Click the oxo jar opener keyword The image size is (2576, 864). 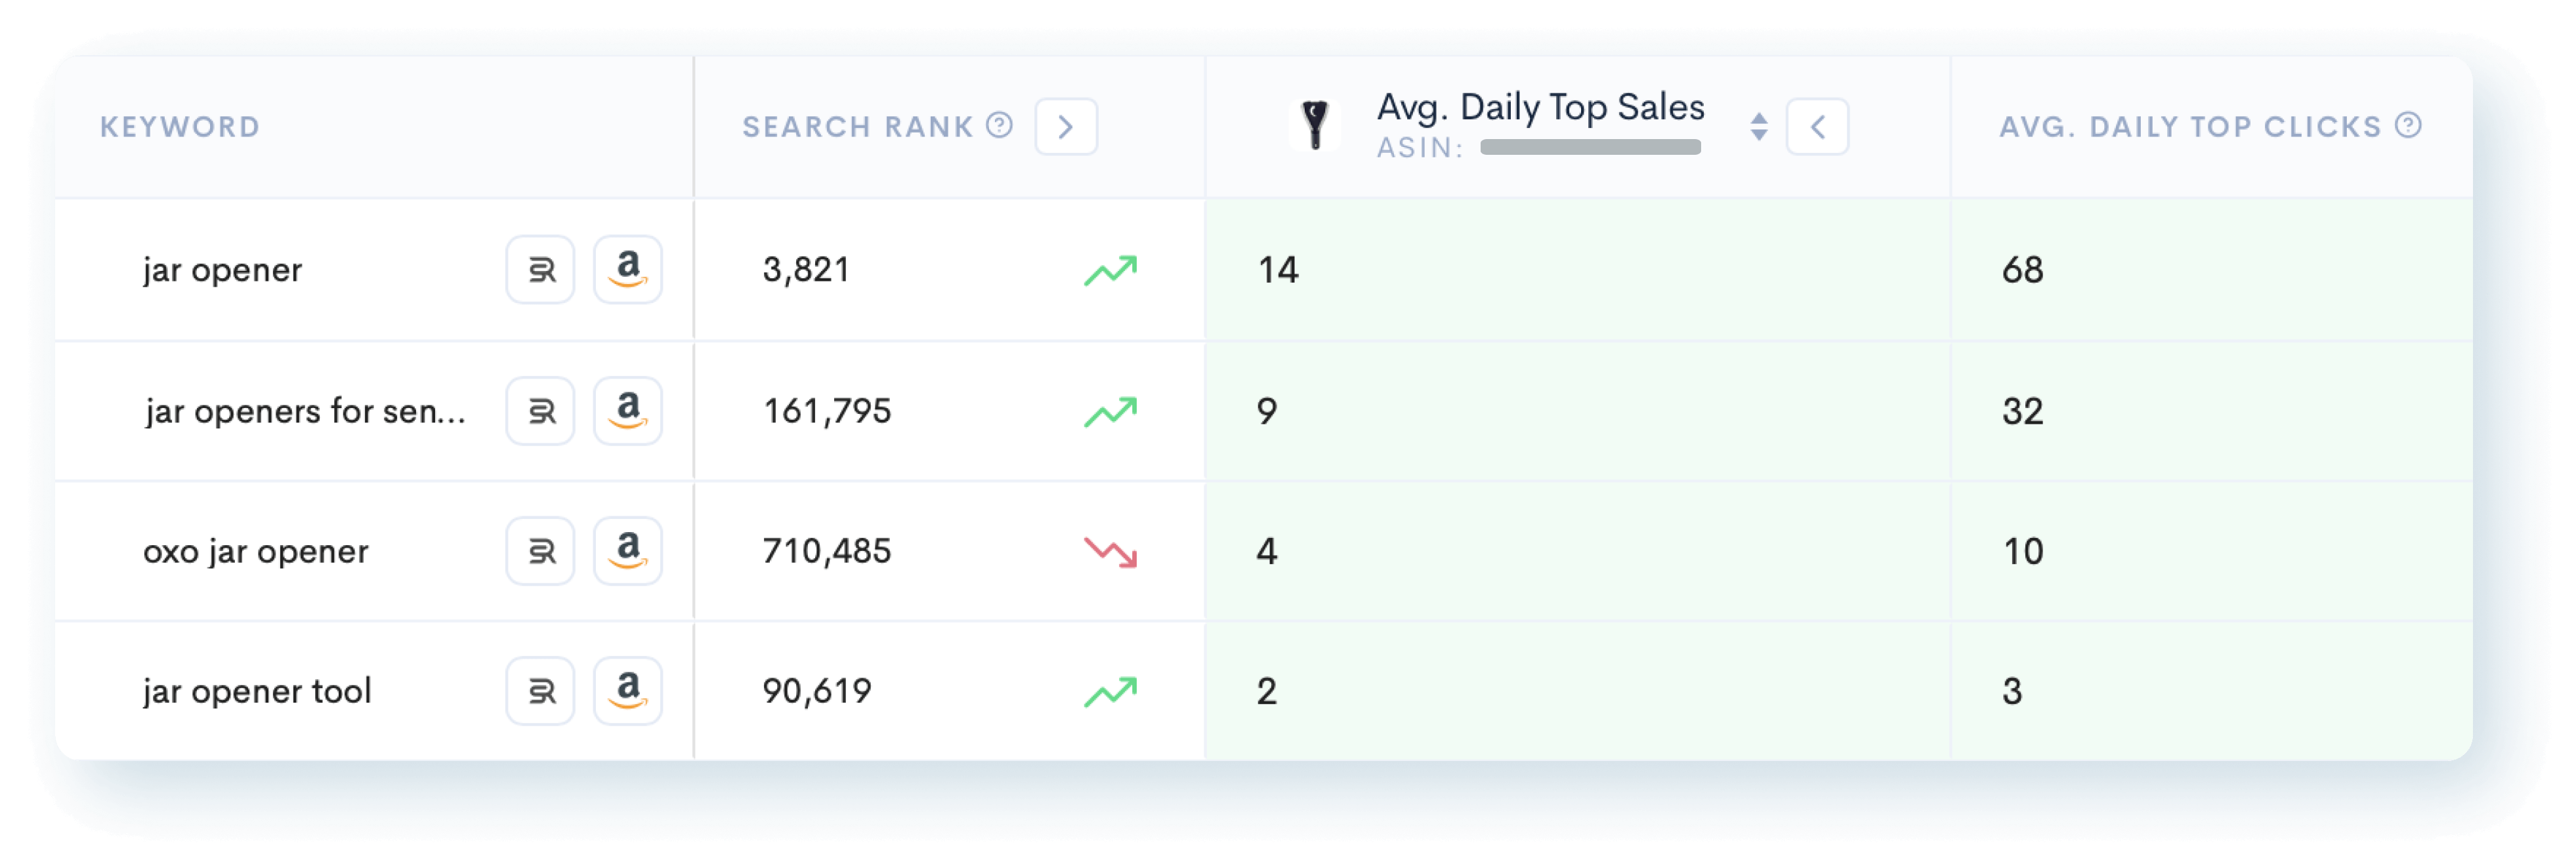click(x=255, y=551)
